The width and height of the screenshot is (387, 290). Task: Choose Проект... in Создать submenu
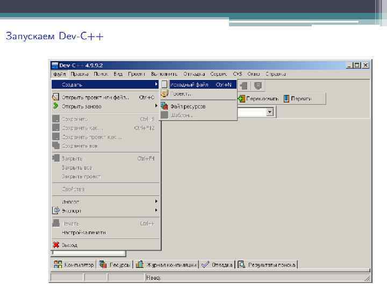(x=199, y=94)
